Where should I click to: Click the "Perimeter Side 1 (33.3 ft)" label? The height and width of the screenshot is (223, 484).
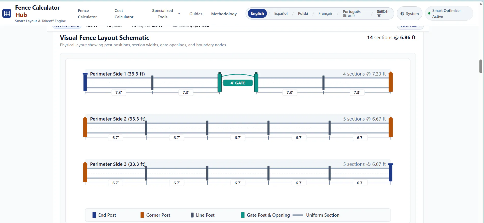(x=117, y=74)
